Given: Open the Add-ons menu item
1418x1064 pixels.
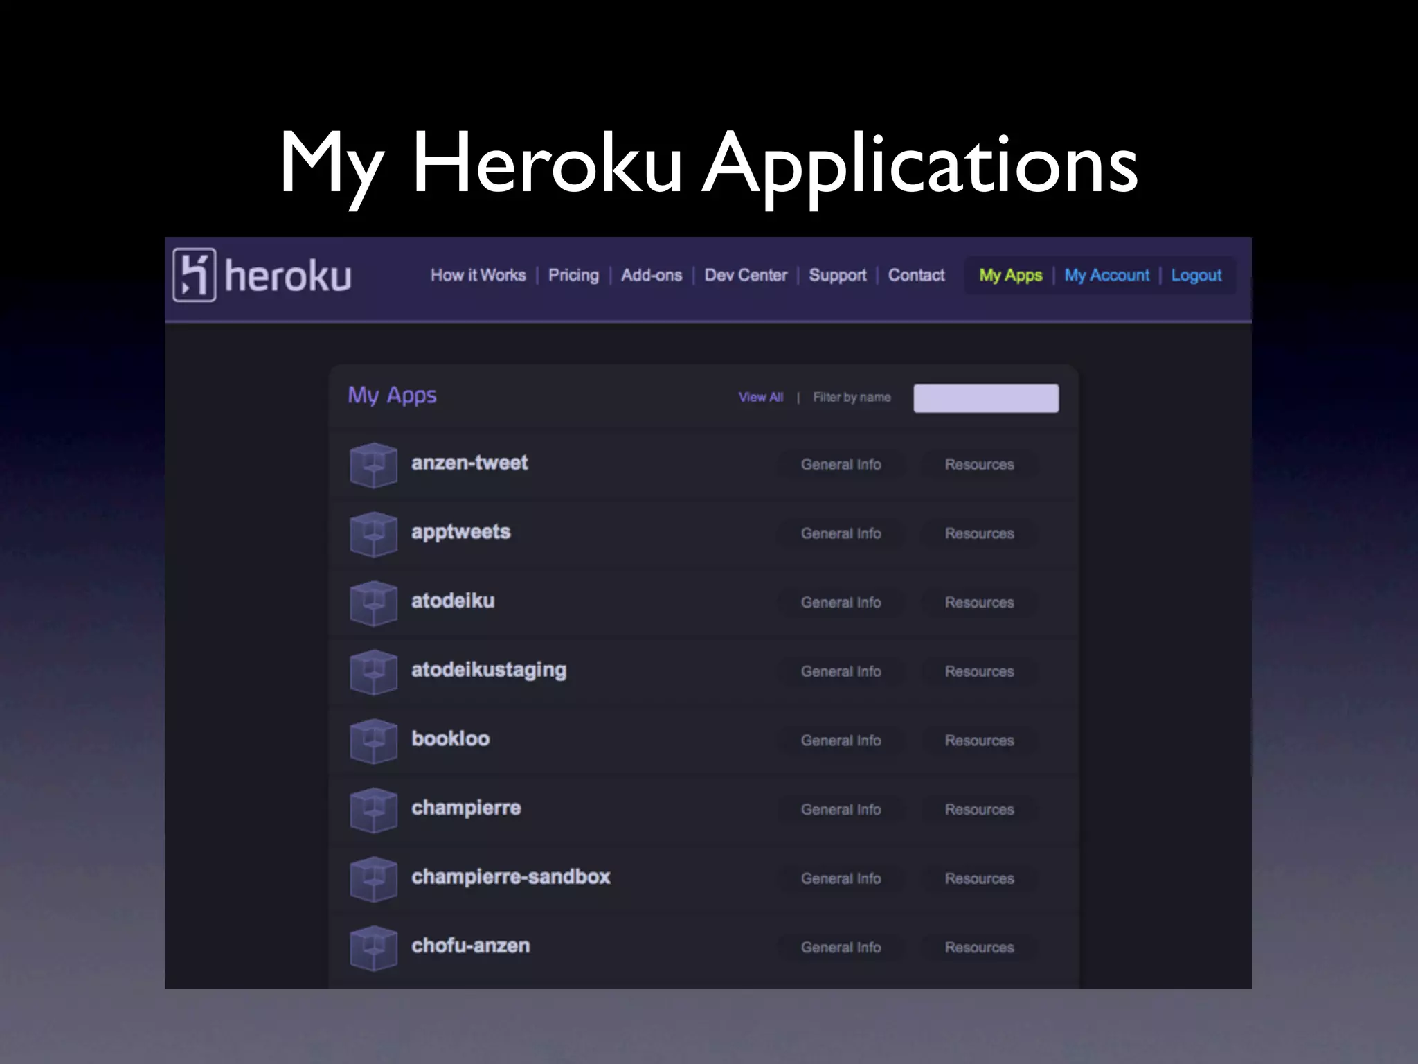Looking at the screenshot, I should [x=652, y=275].
